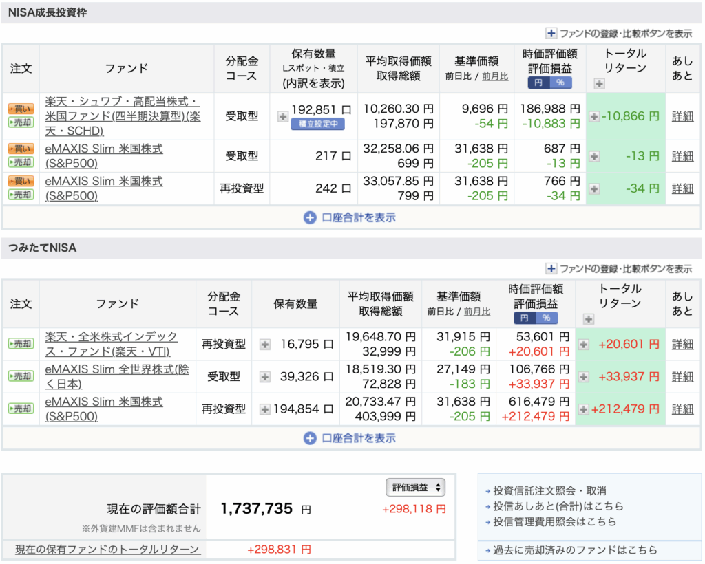
Task: Open 詳細 for the 194,854口 row
Action: click(682, 409)
